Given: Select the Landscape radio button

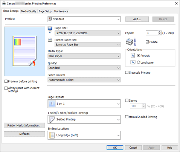Looking at the screenshot, I should tap(139, 62).
